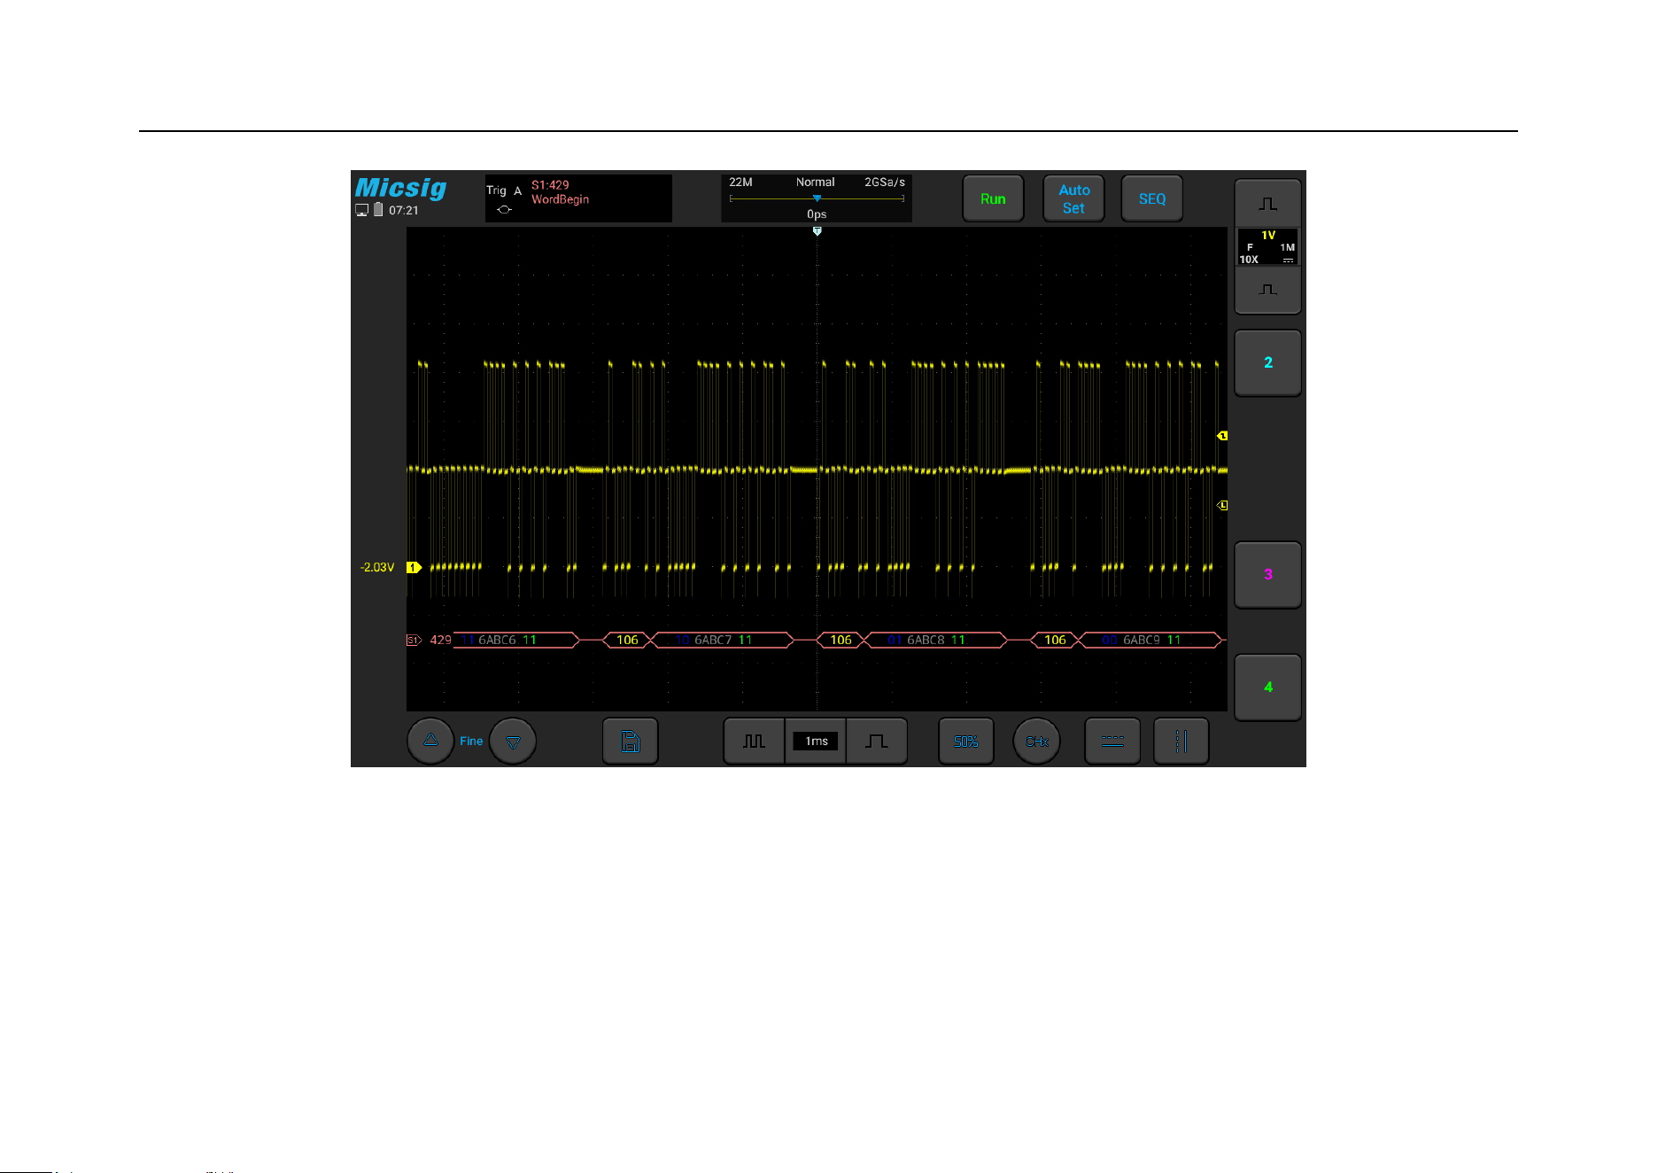Tap the lower L level marker on right edge

(1222, 505)
